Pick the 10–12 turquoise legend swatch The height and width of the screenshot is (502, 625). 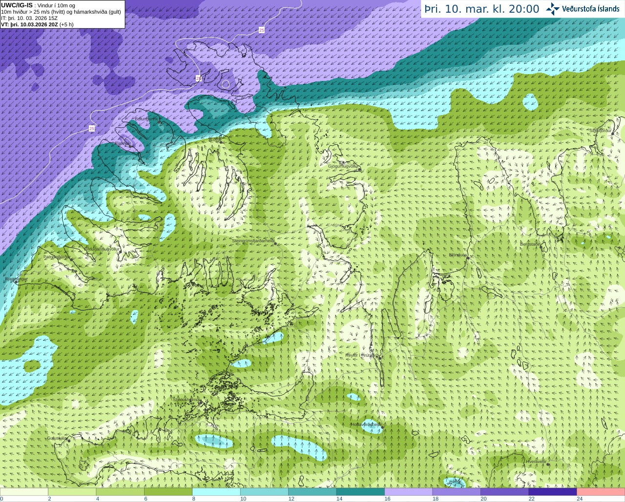point(264,492)
